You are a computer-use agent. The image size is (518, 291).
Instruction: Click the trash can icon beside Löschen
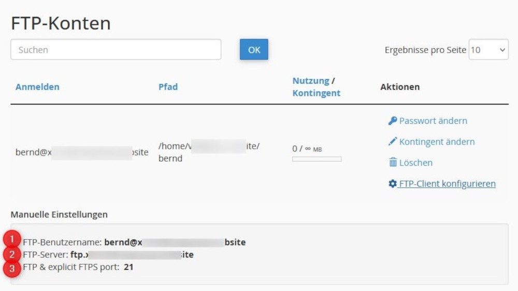click(x=393, y=163)
